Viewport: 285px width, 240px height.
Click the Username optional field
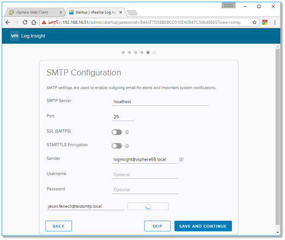pos(145,174)
